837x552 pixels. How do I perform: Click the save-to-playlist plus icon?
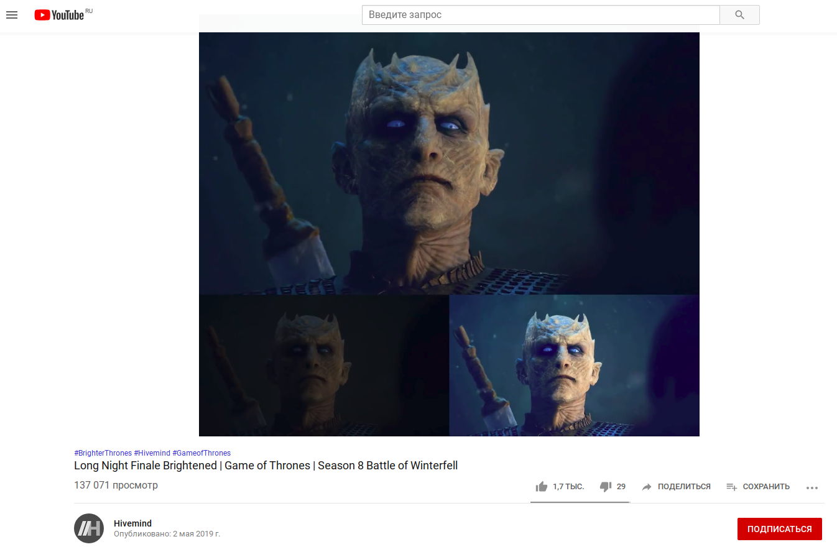pos(732,487)
